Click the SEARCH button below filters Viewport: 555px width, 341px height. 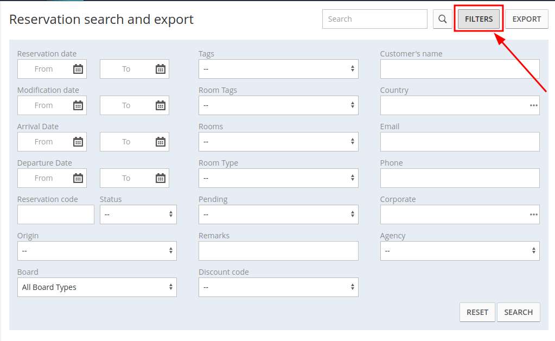point(518,312)
